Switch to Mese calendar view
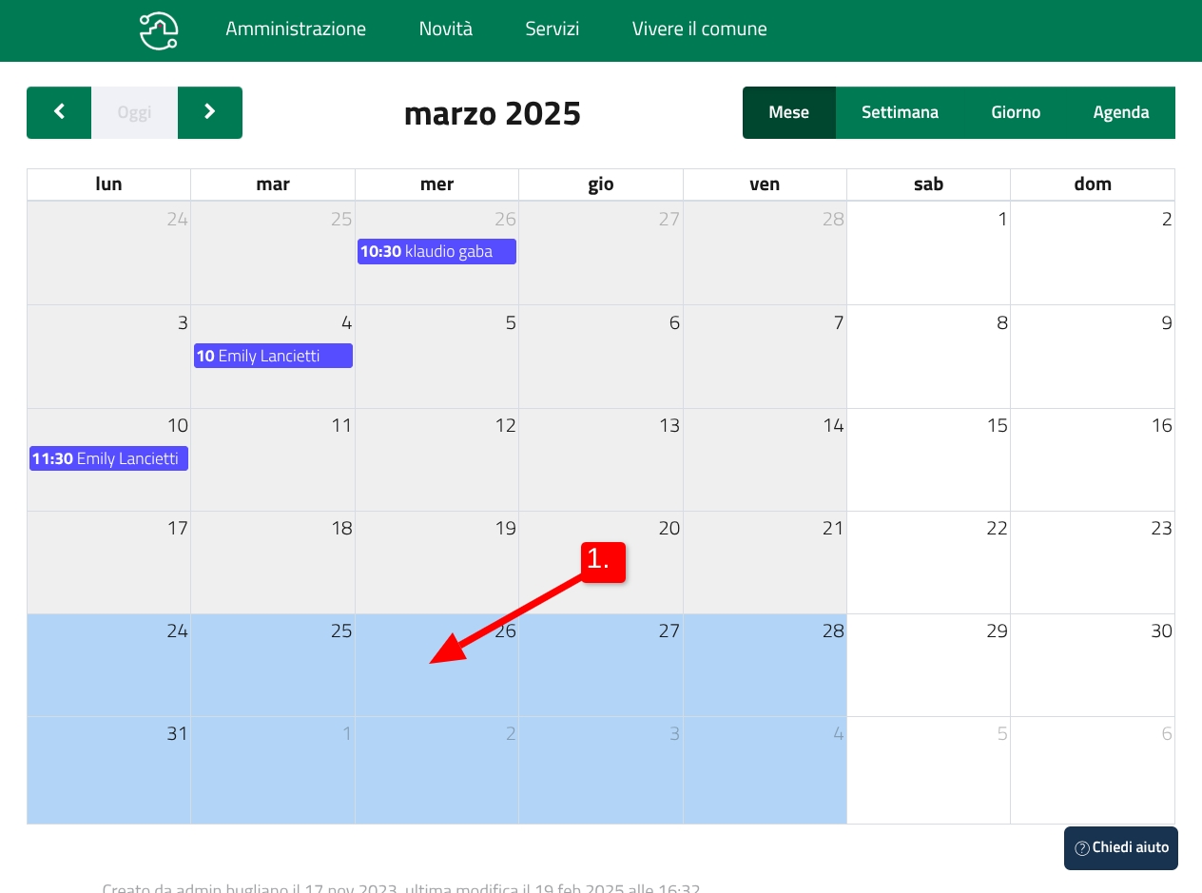The height and width of the screenshot is (893, 1202). [788, 112]
